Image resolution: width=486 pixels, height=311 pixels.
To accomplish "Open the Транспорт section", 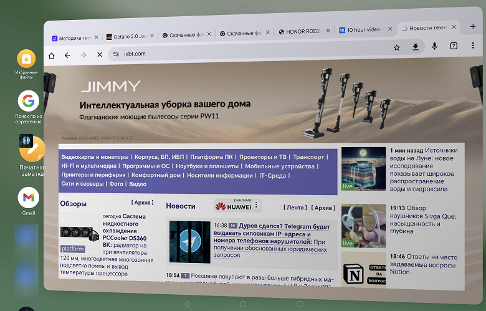I will point(308,157).
